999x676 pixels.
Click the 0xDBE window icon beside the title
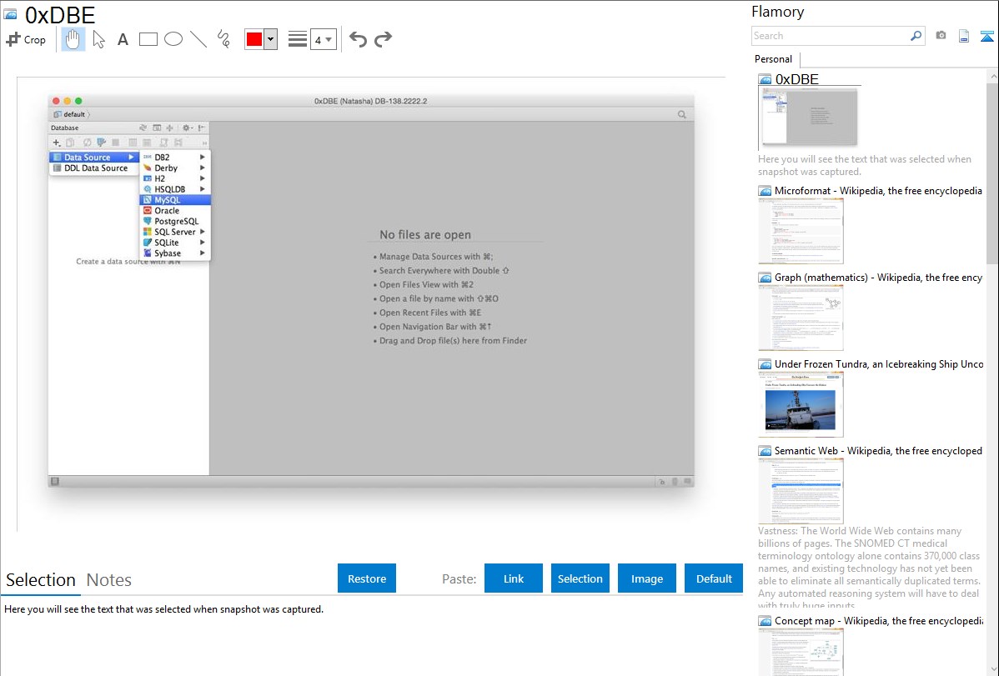(10, 14)
